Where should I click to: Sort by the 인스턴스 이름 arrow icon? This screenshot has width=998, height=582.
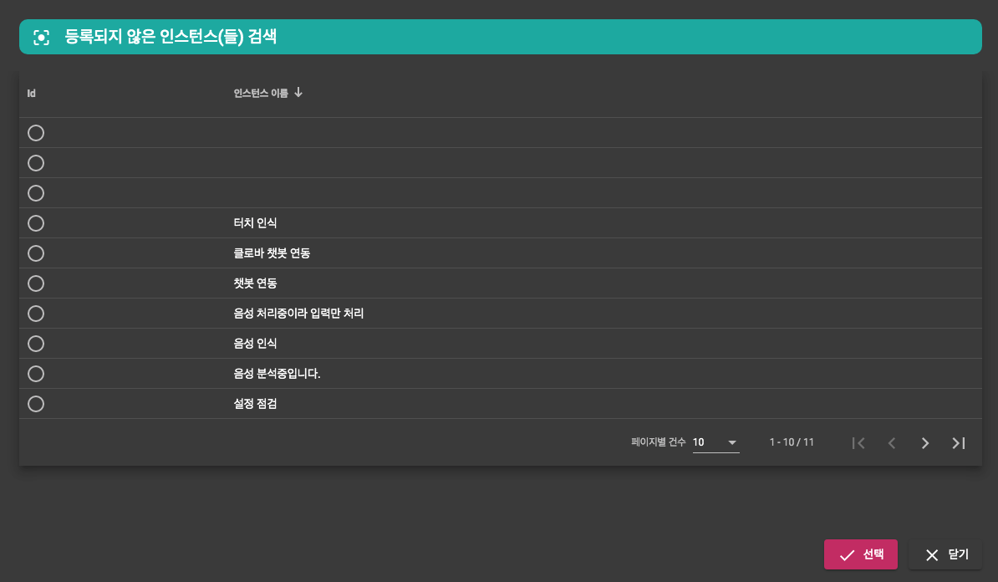click(x=298, y=93)
